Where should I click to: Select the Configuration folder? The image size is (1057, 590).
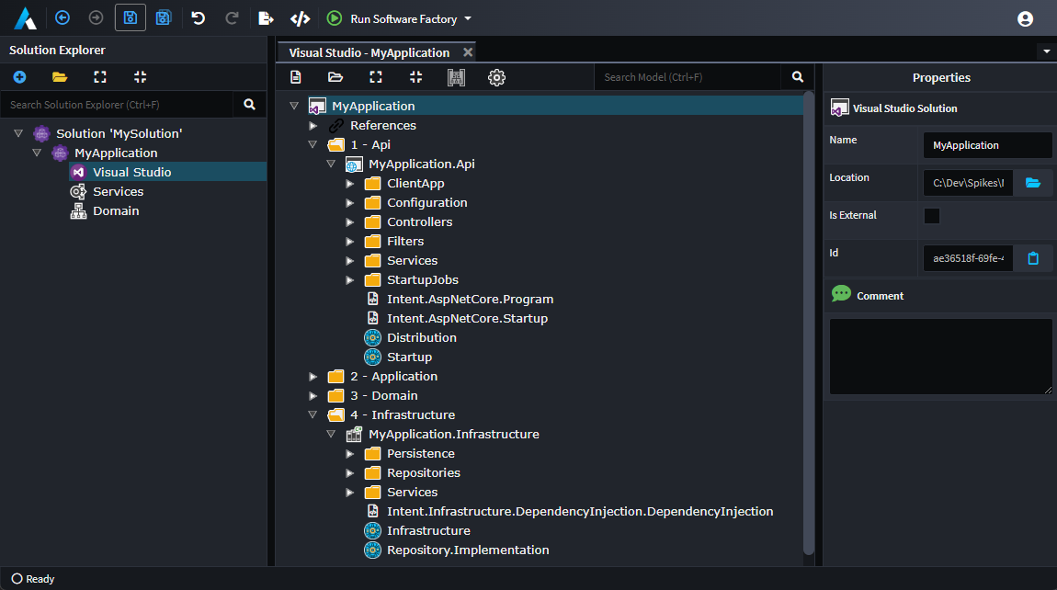pos(426,202)
